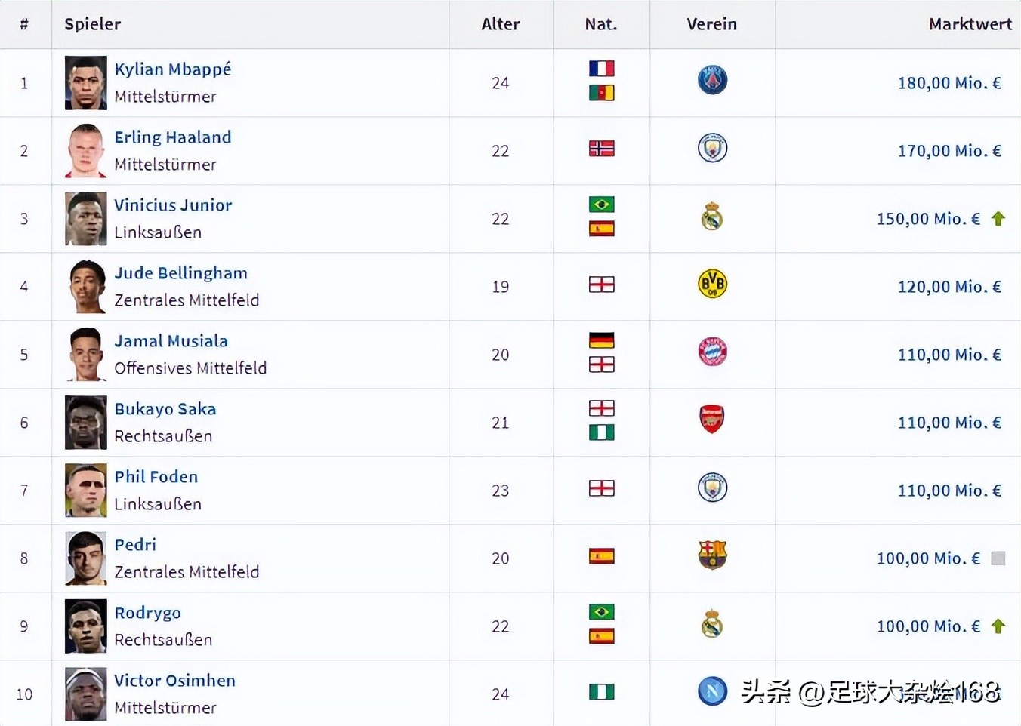Click the Bayern Munich club crest

(712, 352)
